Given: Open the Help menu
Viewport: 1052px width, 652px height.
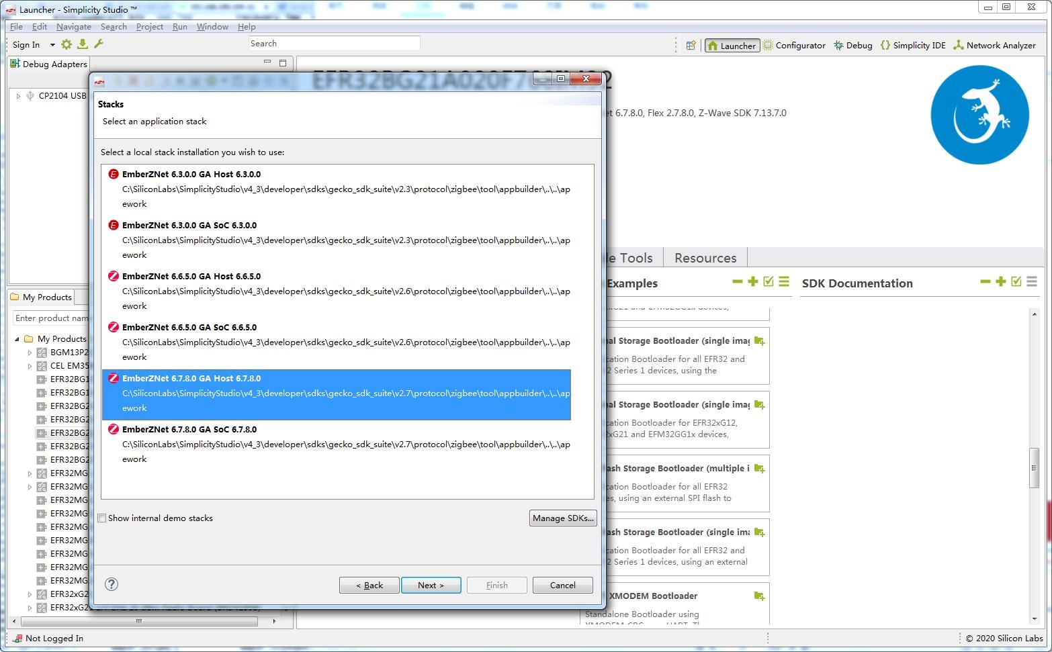Looking at the screenshot, I should (x=247, y=27).
